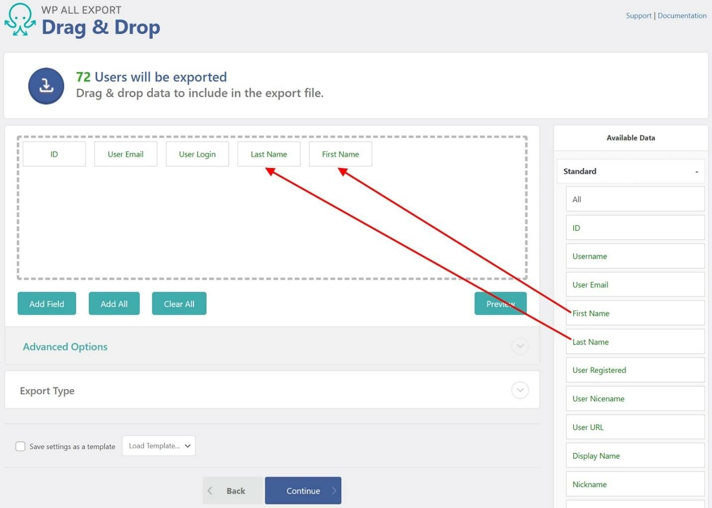Click Last Name in Available Data list
The height and width of the screenshot is (508, 712).
click(635, 341)
